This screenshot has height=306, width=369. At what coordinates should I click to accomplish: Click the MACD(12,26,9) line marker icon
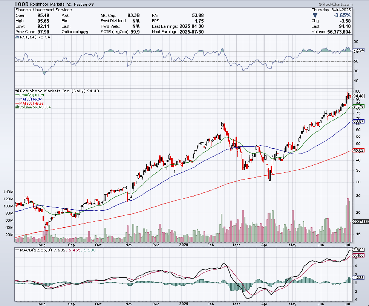(x=17, y=250)
